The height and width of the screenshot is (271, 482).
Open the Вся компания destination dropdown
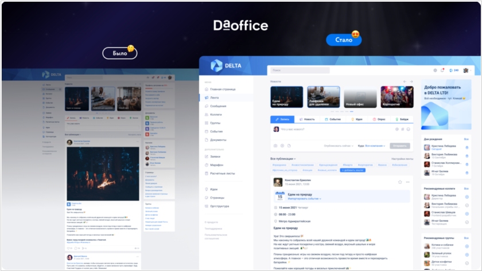(x=375, y=146)
